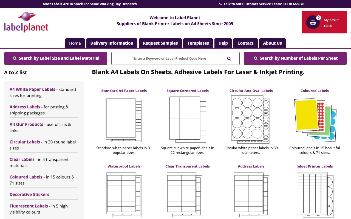Screen dimensions: 351x219
Task: Click Search by Label Size and Label Material
Action: pos(56,58)
